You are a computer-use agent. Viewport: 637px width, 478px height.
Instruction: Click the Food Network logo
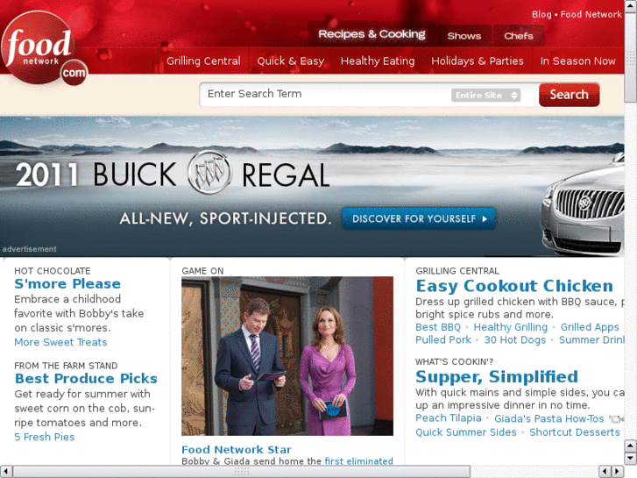[x=44, y=49]
